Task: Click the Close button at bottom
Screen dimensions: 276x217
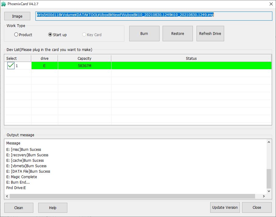Action: coord(257,208)
